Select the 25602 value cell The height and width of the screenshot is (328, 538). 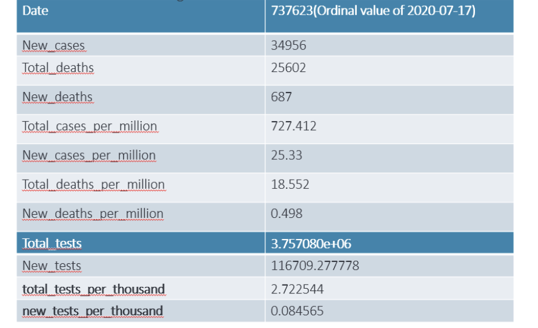pyautogui.click(x=288, y=68)
